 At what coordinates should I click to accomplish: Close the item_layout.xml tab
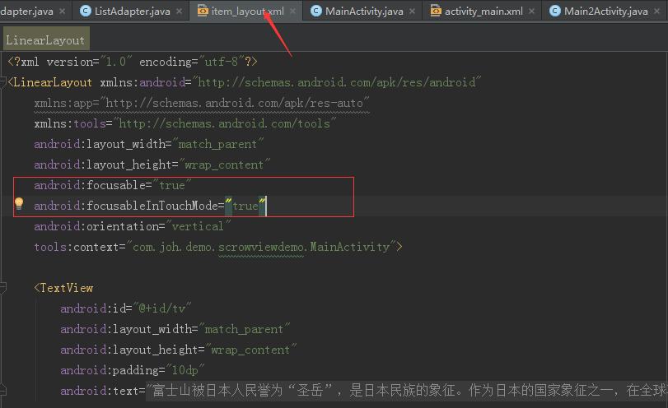coord(292,12)
